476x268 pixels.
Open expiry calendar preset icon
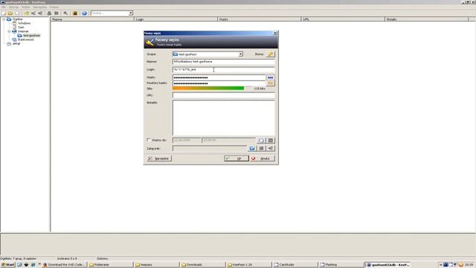[x=271, y=141]
